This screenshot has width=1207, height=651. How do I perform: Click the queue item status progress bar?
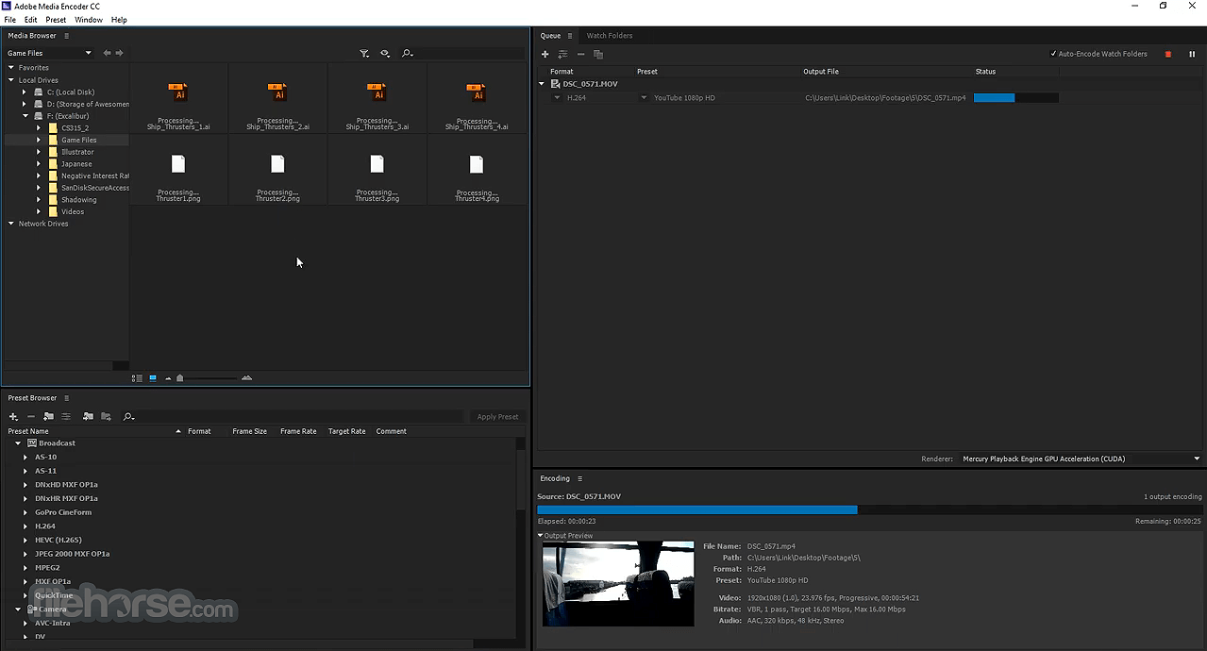pos(1015,98)
